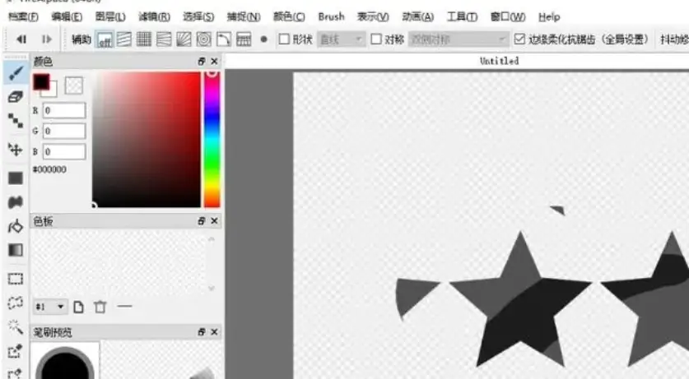Select the Lasso selection tool

click(16, 303)
